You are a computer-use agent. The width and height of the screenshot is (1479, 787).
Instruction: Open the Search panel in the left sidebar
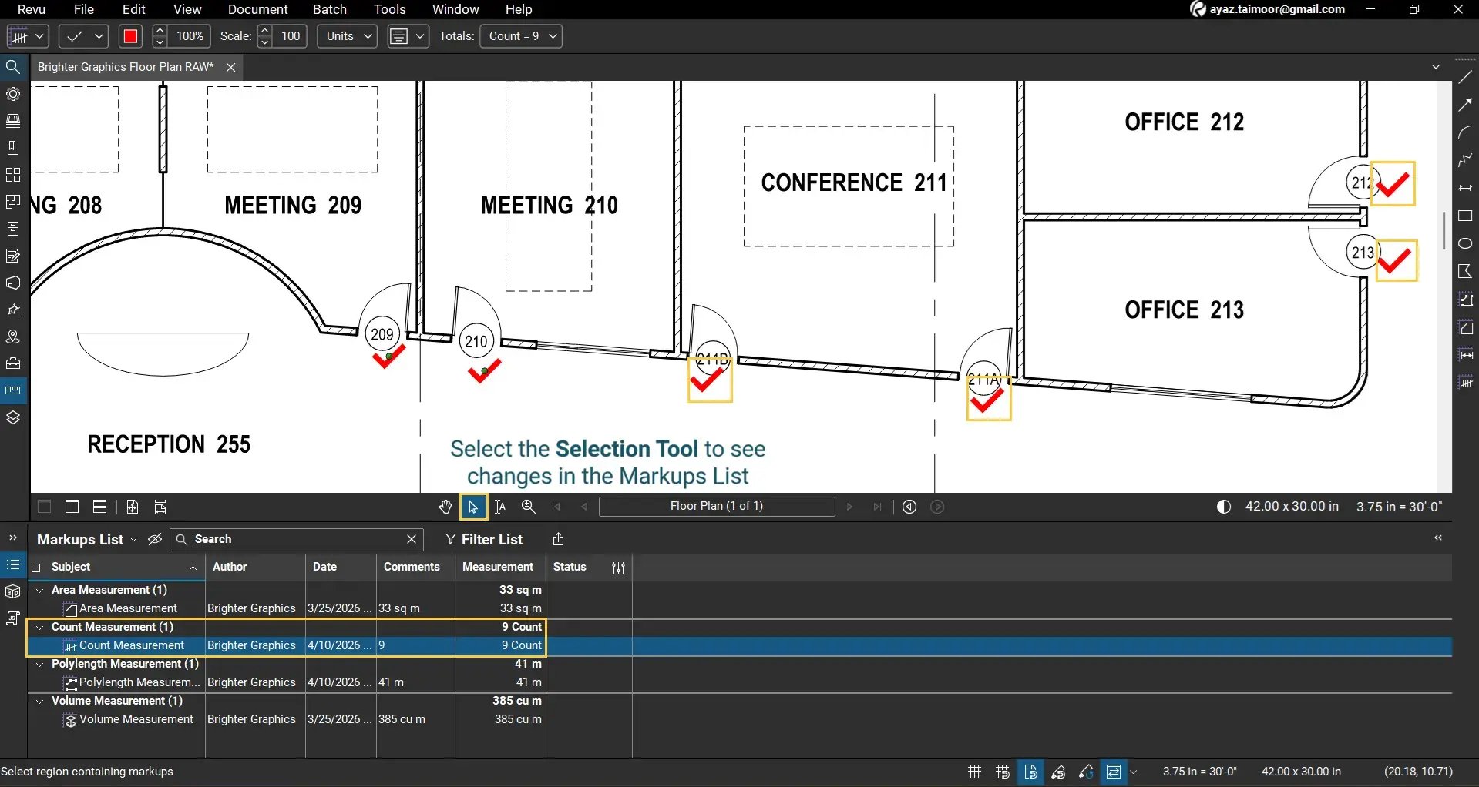coord(13,67)
